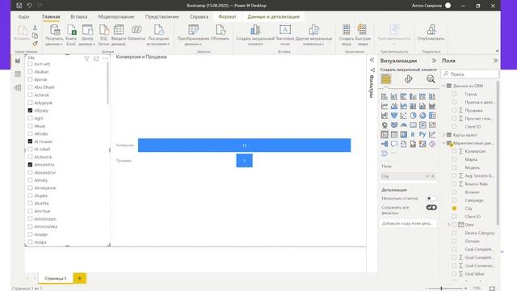Expand the Курсы валют table
This screenshot has height=291, width=517.
[x=443, y=135]
